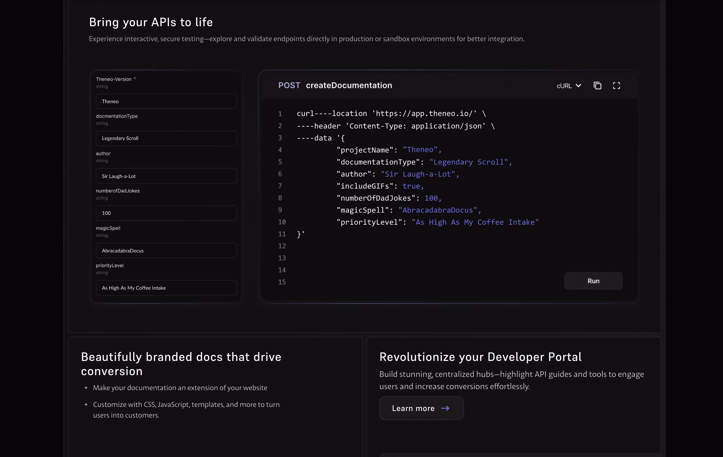
Task: Click the Theneo-Version field label
Action: [x=113, y=79]
